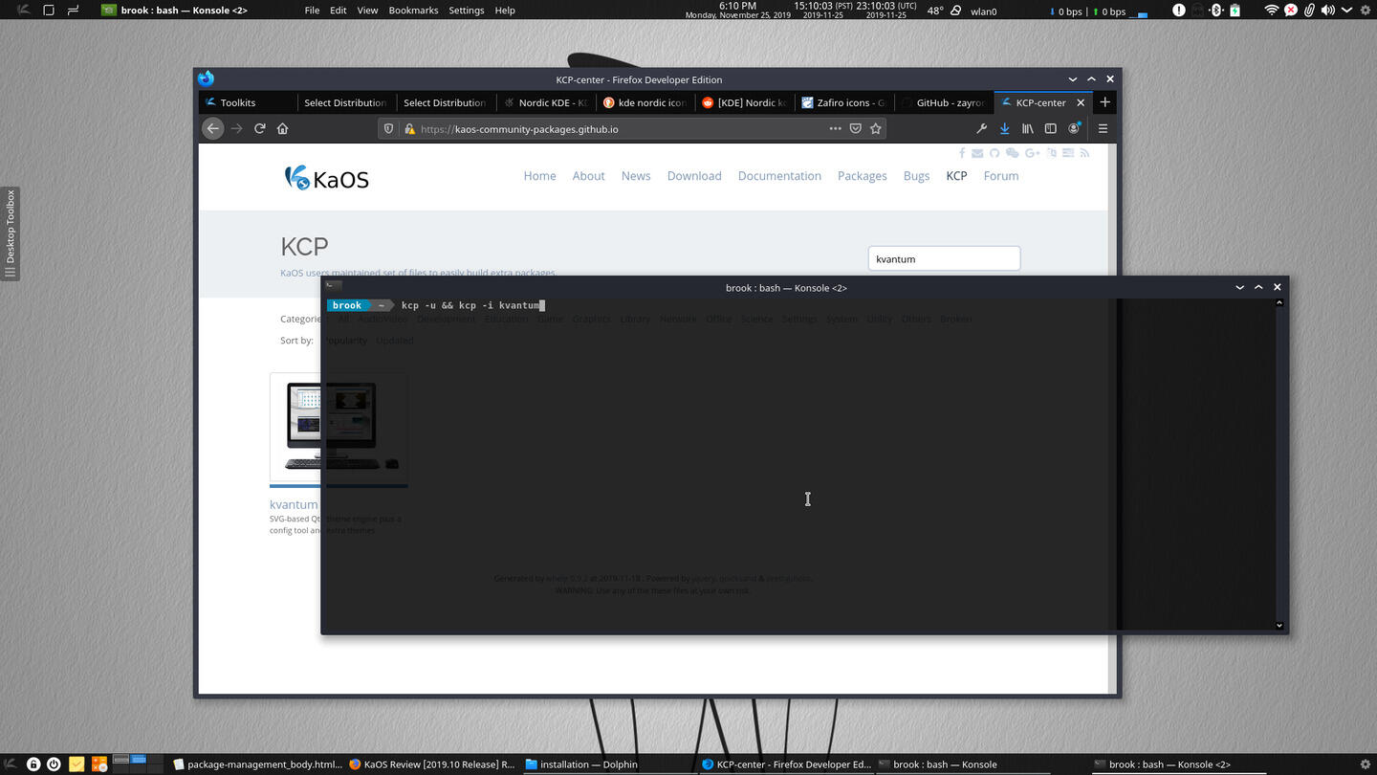Open the Konsole View menu
The image size is (1377, 775).
click(367, 11)
